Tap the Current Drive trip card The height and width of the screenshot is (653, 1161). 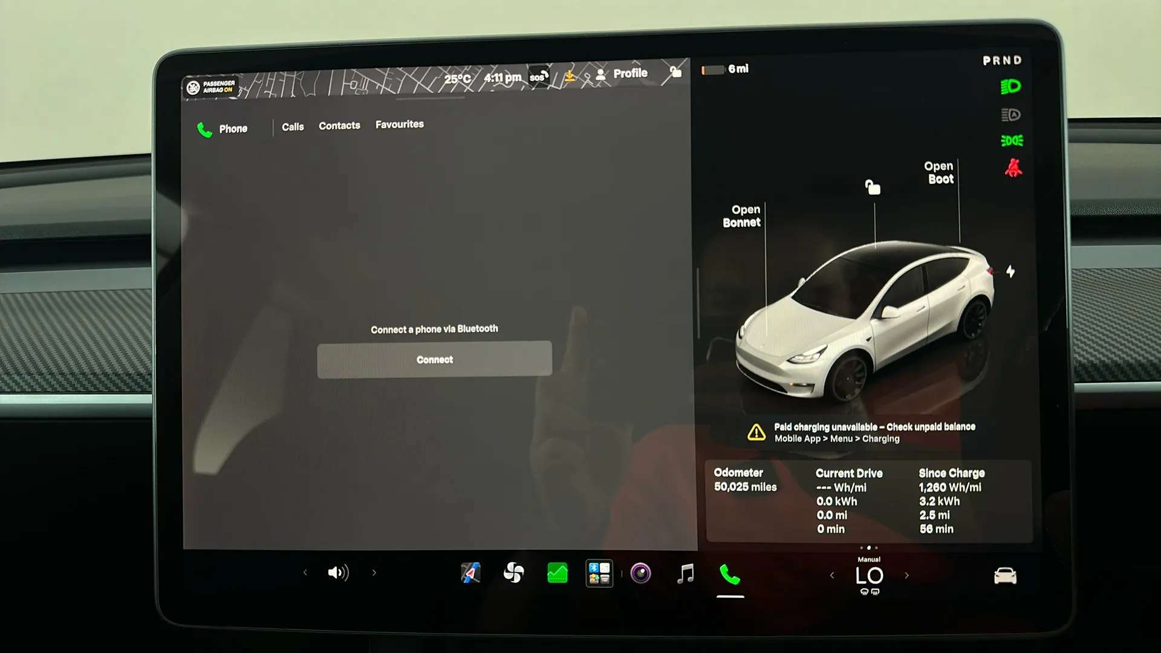click(x=848, y=501)
